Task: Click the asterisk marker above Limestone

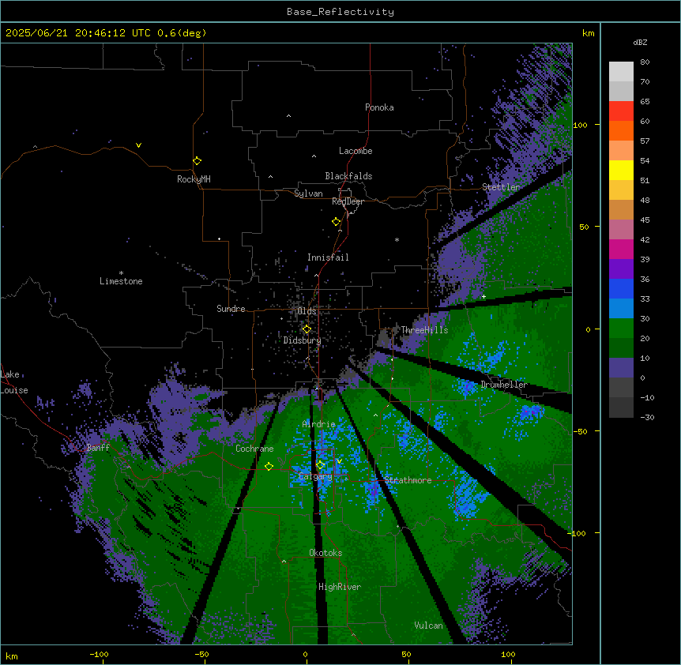Action: 121,273
